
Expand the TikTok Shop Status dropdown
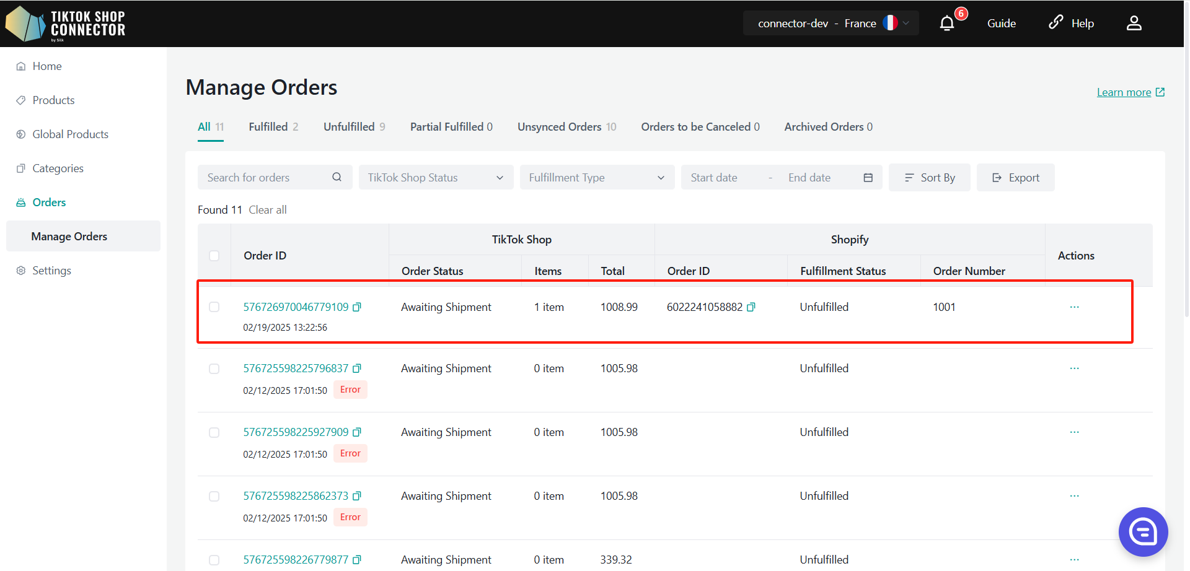pyautogui.click(x=436, y=178)
